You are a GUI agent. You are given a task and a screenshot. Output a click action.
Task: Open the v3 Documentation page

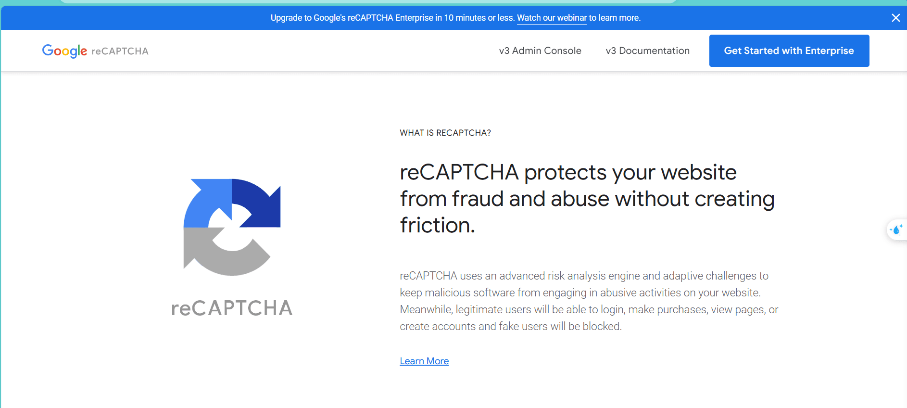click(647, 51)
